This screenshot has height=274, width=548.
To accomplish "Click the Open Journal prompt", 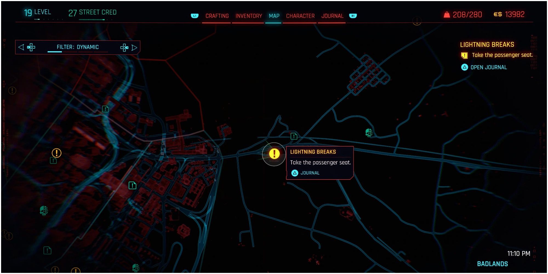I will (x=484, y=67).
